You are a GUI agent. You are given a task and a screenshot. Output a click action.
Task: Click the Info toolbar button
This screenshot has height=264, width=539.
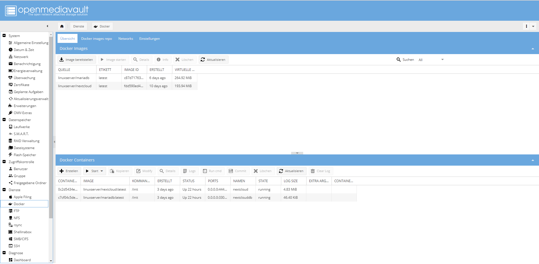pyautogui.click(x=163, y=60)
